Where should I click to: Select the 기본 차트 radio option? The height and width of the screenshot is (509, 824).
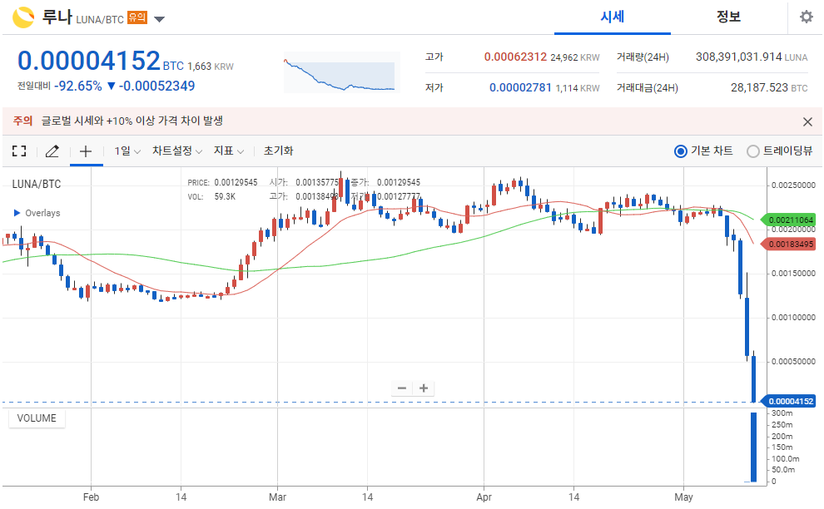point(681,151)
